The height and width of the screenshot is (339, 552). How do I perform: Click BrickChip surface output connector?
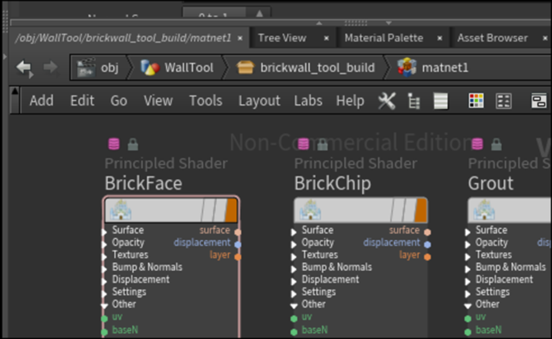(x=427, y=232)
